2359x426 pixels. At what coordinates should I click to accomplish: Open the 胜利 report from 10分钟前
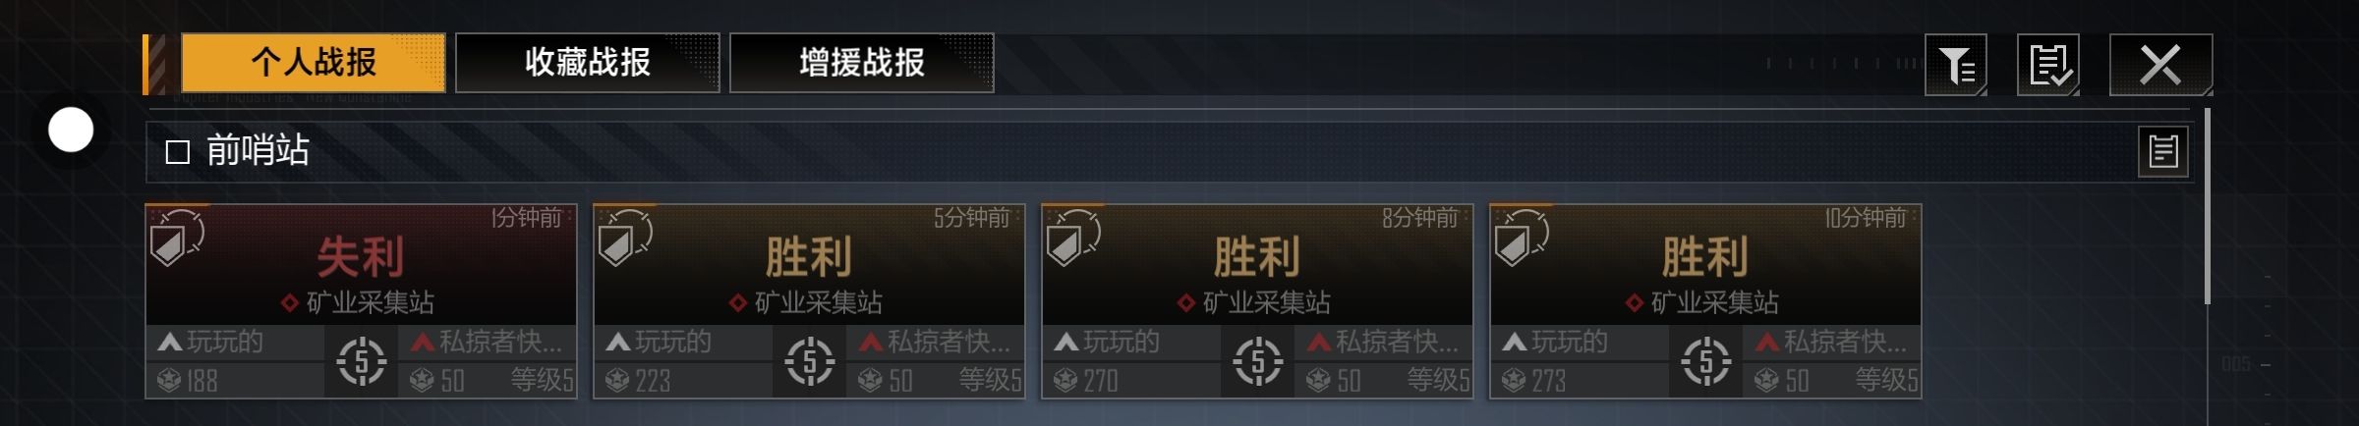click(x=1705, y=301)
